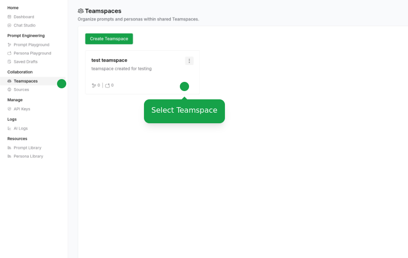Click the green hotspot dot beside Teamspaces

pos(62,84)
